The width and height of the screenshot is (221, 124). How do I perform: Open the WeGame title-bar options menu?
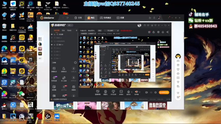169,18
